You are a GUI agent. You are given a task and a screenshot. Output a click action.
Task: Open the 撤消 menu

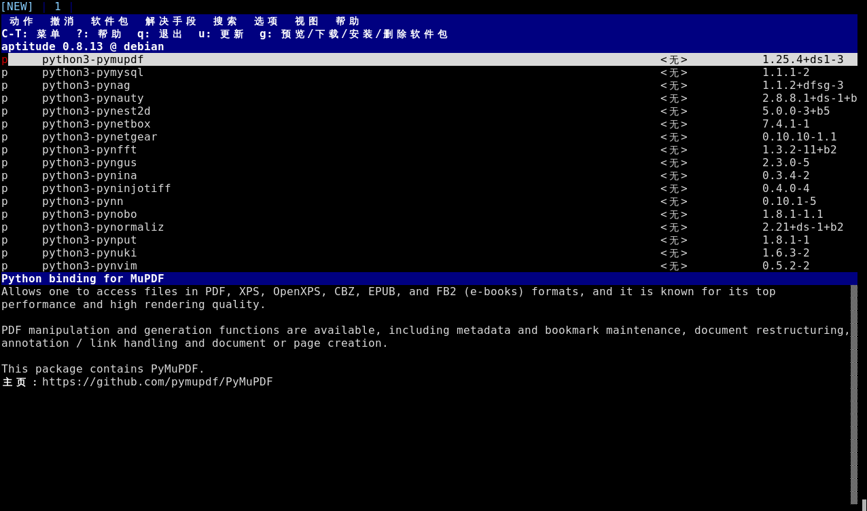(62, 21)
